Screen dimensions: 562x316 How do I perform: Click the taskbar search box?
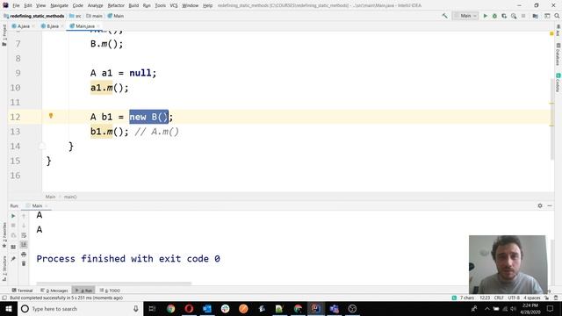point(80,309)
